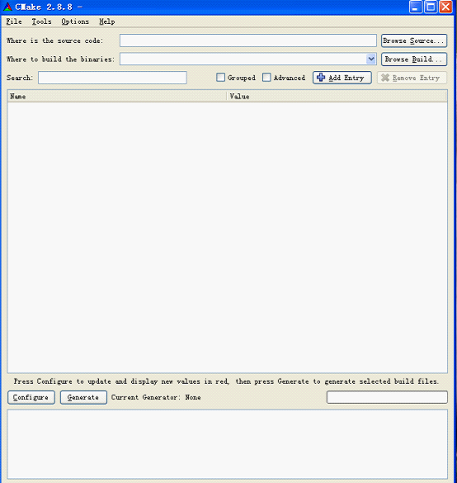Click the blue plus Add Entry icon
Image resolution: width=457 pixels, height=483 pixels.
[x=321, y=78]
